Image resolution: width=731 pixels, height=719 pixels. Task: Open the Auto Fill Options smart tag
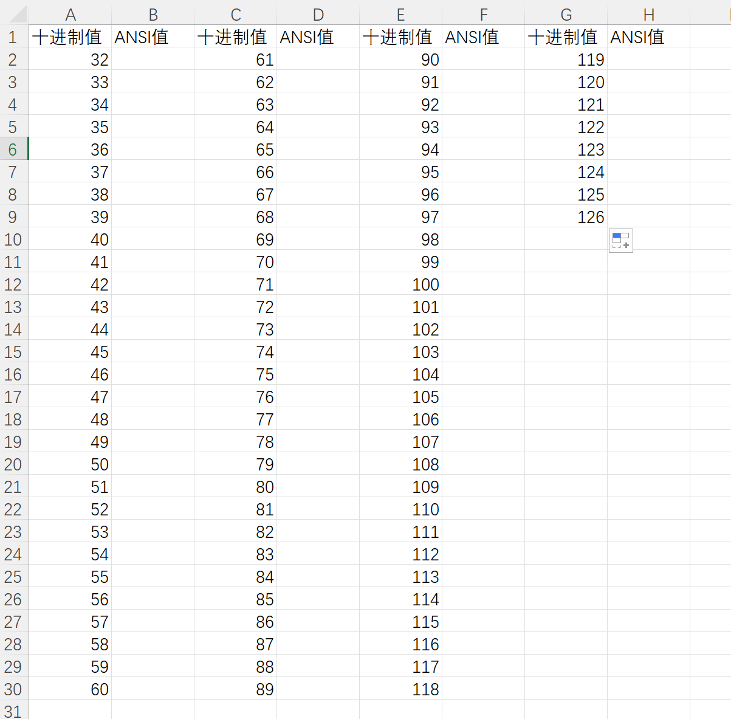[x=620, y=241]
